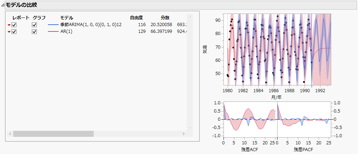Select the 季節ARIMA(1, 0, 0)(0, 1, 0)12 model name
This screenshot has width=358, height=154.
pyautogui.click(x=91, y=25)
